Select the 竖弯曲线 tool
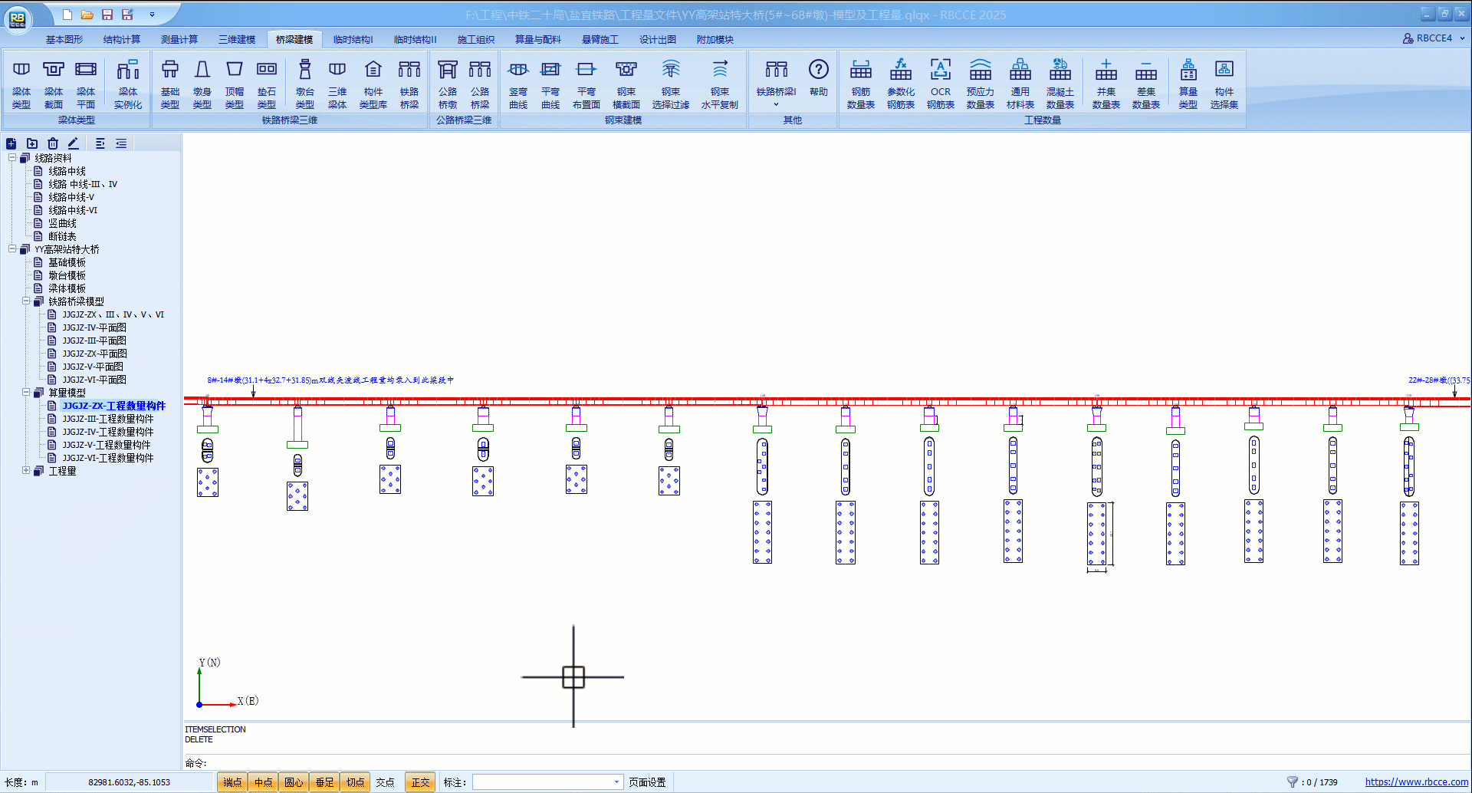1472x793 pixels. 518,83
